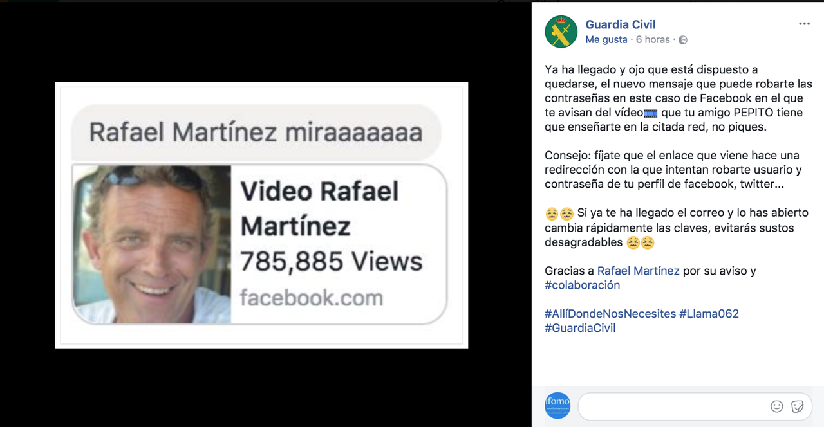The height and width of the screenshot is (427, 824).
Task: Click the ifomo commenter avatar
Action: tap(557, 406)
